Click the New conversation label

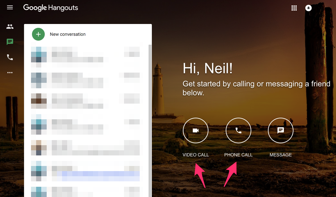click(68, 34)
